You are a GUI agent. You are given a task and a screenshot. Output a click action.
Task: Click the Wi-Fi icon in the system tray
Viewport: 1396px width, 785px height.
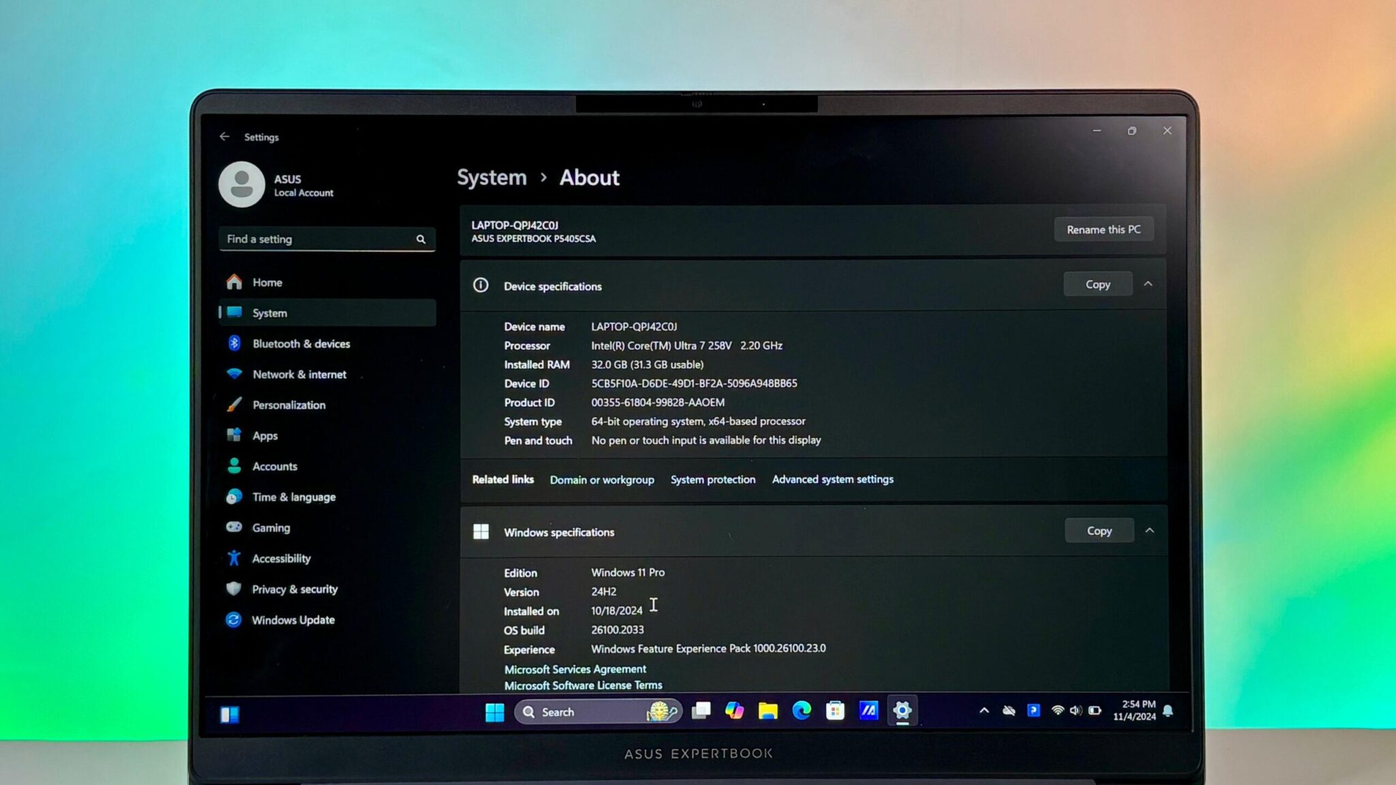[x=1057, y=711]
